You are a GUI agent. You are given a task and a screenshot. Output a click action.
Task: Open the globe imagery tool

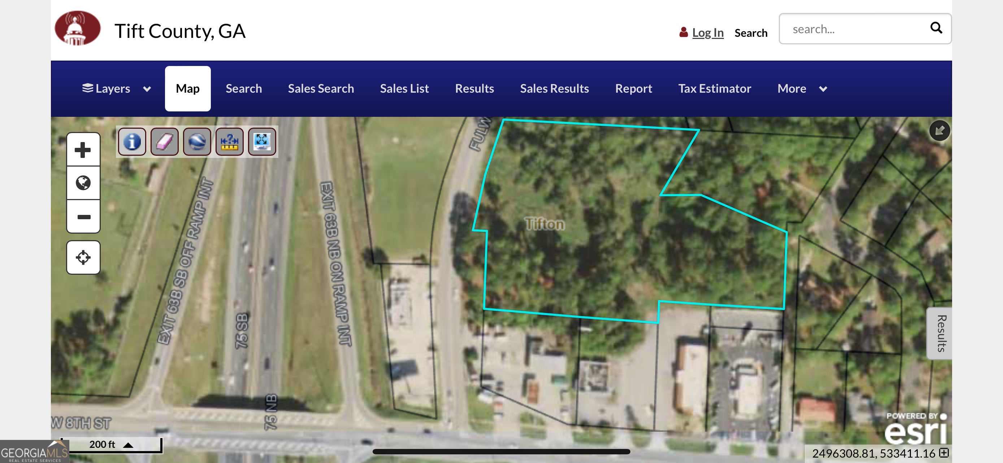(x=197, y=141)
